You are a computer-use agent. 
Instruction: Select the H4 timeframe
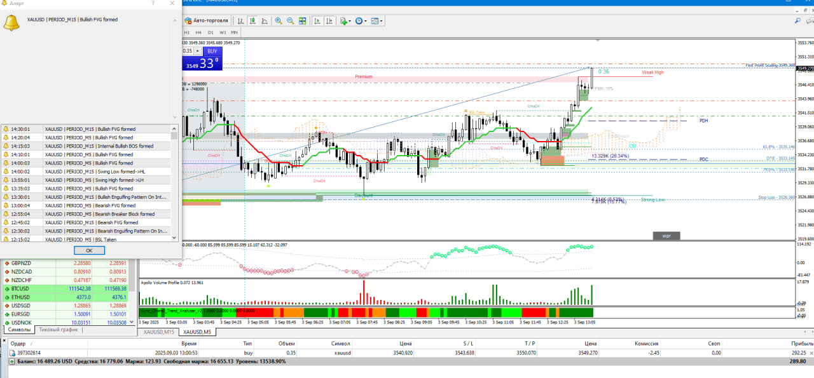pos(198,32)
